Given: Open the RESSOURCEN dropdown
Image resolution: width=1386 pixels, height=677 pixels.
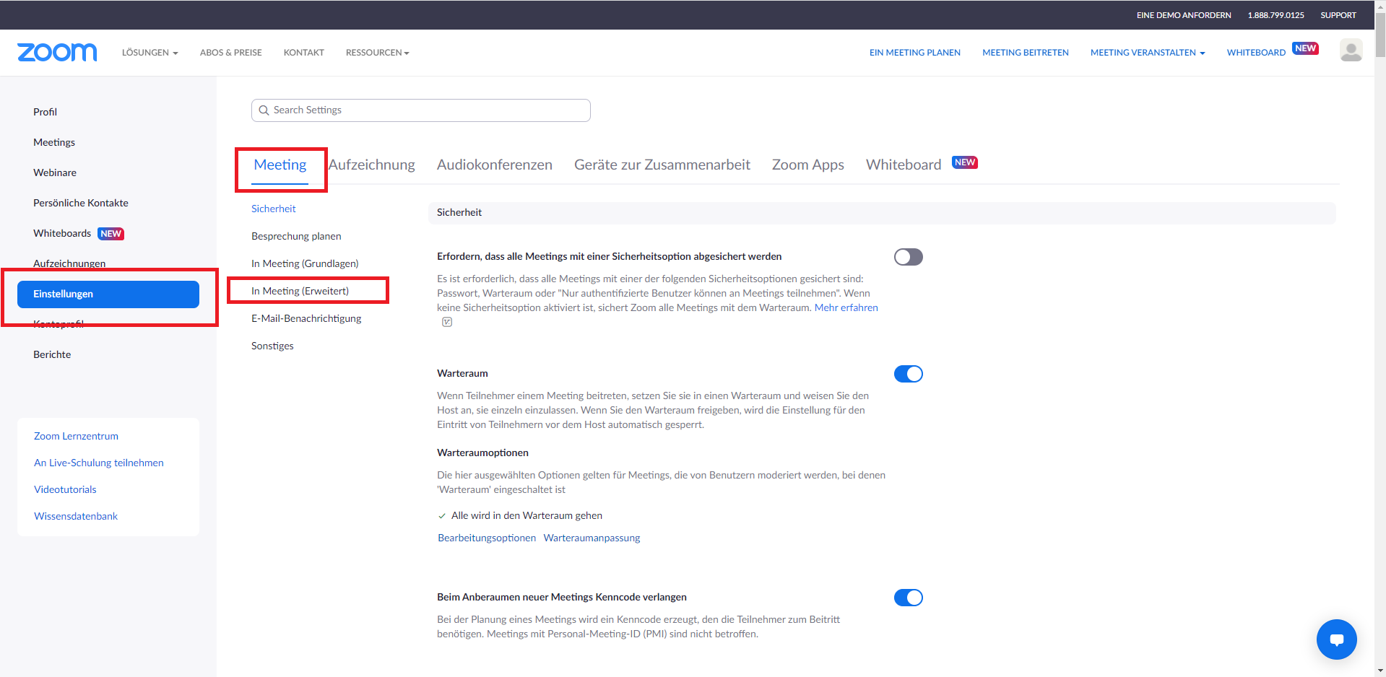Looking at the screenshot, I should tap(376, 52).
